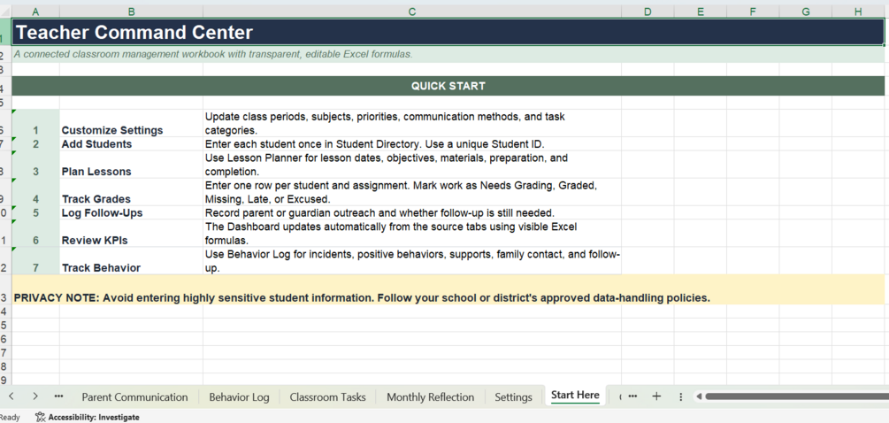Select the Monthly Reflection tab

pos(430,397)
